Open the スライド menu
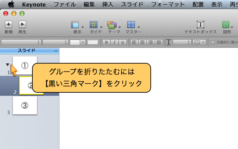Viewport: 238px width, 149px height. [132, 4]
